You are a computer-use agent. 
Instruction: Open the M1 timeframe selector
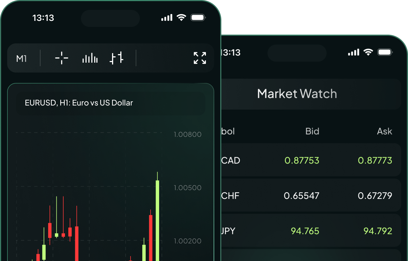[x=21, y=58]
